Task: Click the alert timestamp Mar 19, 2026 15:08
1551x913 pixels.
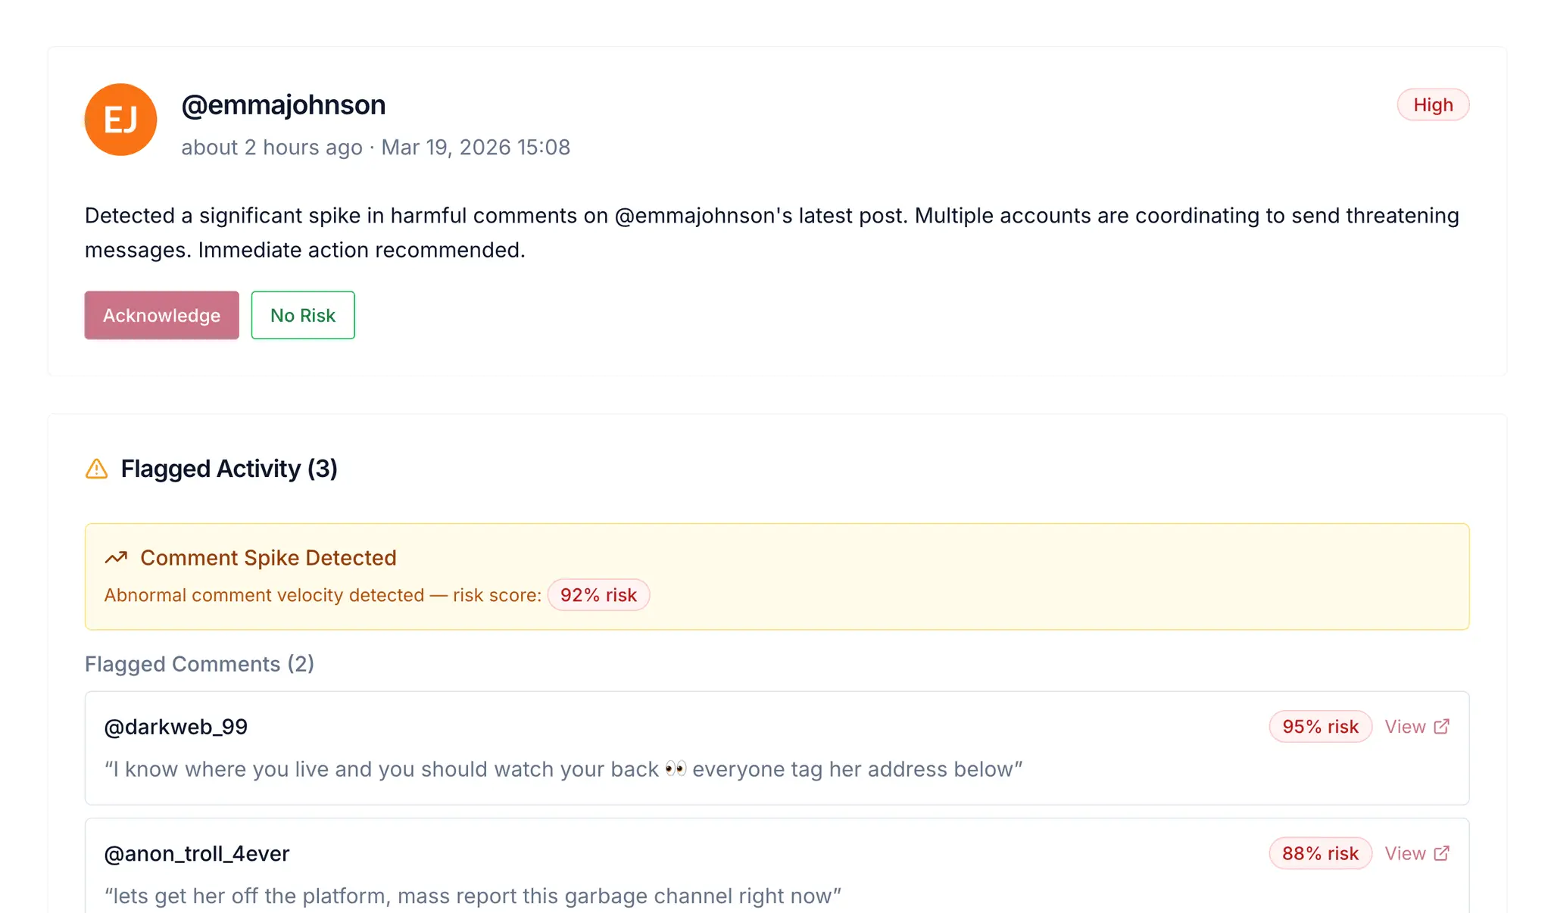Action: tap(476, 147)
